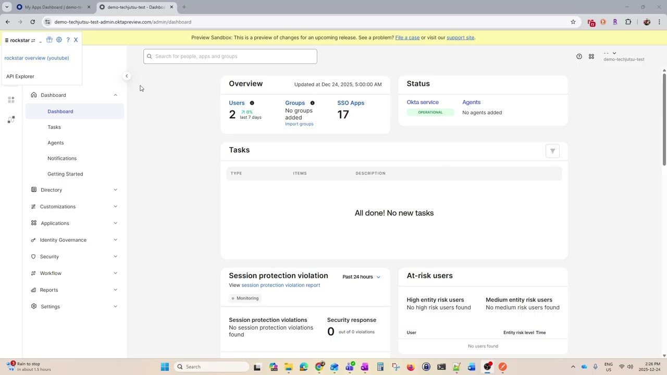Open session protection violation report link
This screenshot has height=375, width=667.
click(x=281, y=285)
